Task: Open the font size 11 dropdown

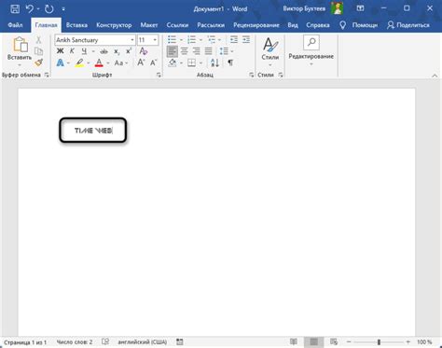Action: (155, 40)
